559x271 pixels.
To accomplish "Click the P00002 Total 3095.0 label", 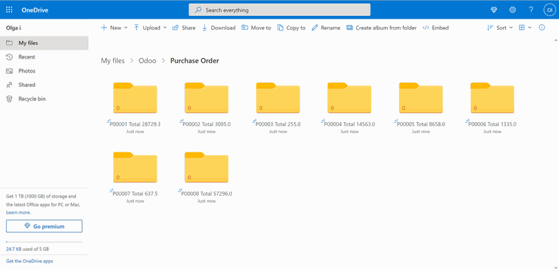I will [206, 124].
